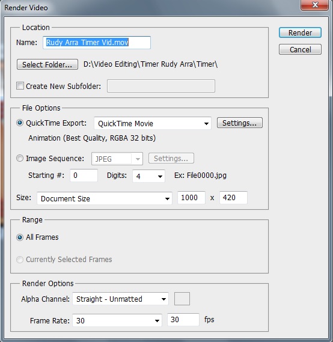Expand the JPEG image format dropdown
Image resolution: width=333 pixels, height=342 pixels.
(117, 159)
